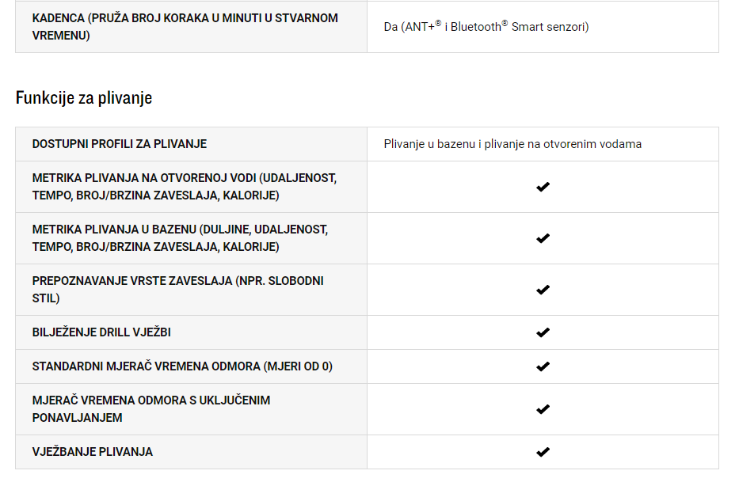This screenshot has height=482, width=739.
Task: Click Metrika plivanja na otvorenoj vodi label
Action: 185,187
